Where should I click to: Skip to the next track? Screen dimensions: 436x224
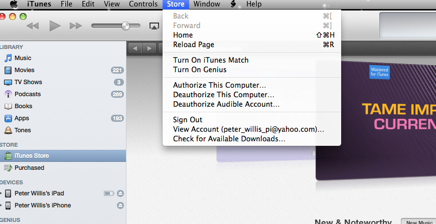pos(76,26)
